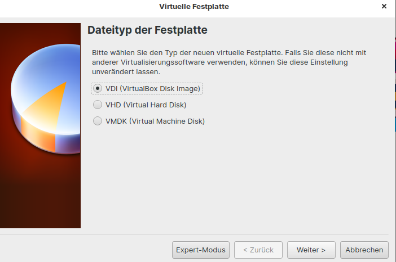This screenshot has width=396, height=262.
Task: Switch to Expert-Modus
Action: click(x=200, y=250)
